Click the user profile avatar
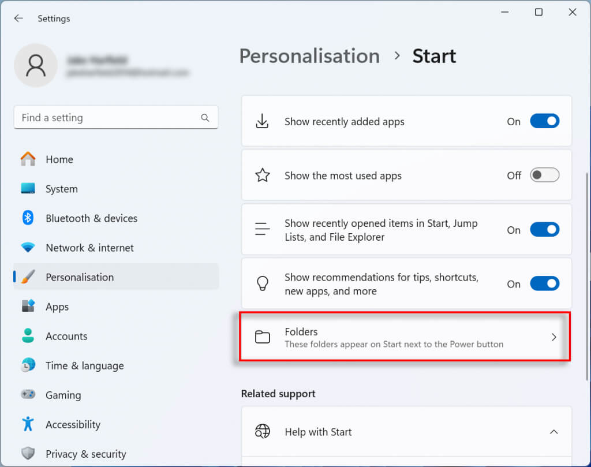Screen dimensions: 591x467 point(36,66)
